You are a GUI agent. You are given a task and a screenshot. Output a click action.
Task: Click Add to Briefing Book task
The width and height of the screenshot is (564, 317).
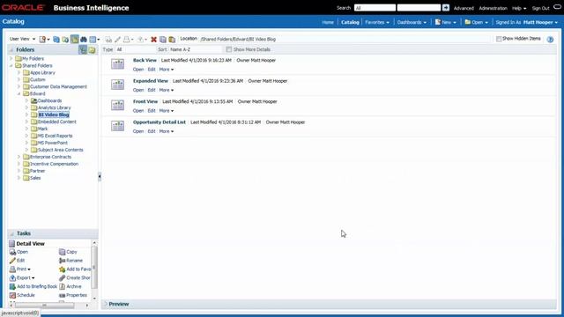[x=33, y=286]
